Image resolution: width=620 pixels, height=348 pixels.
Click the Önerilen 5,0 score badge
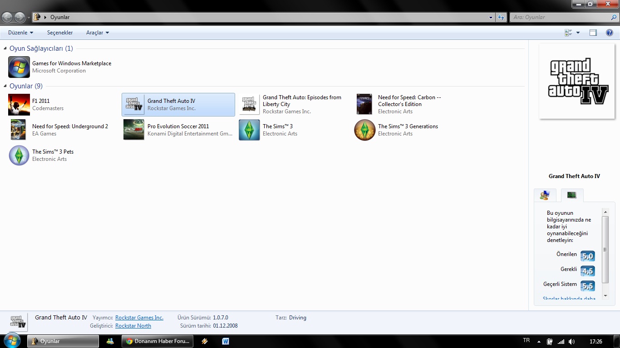[x=588, y=256]
